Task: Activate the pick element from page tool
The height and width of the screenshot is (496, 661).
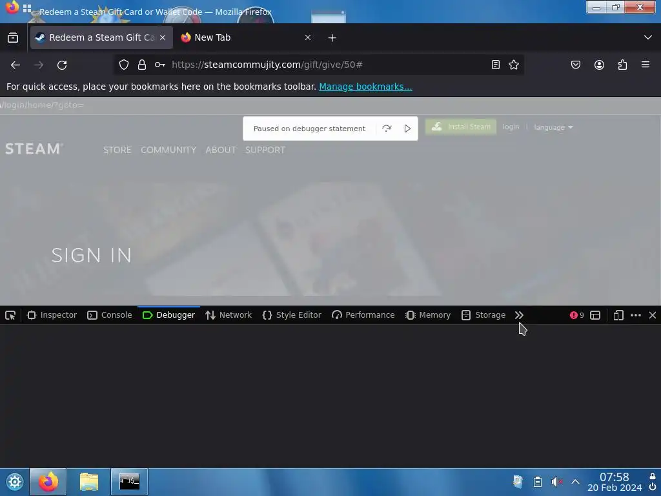Action: [x=10, y=315]
